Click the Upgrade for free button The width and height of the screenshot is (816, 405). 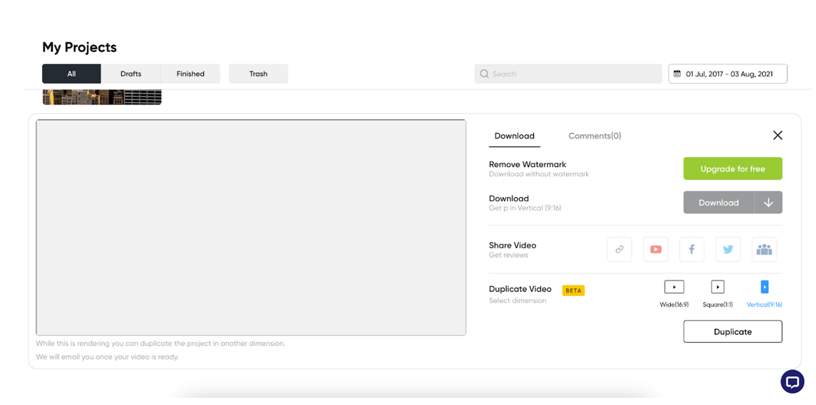pos(733,168)
